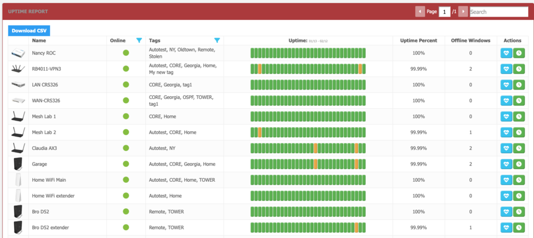Go to the previous page arrow
The image size is (534, 238).
420,11
